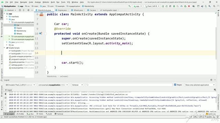The width and height of the screenshot is (220, 123).
Task: Hide the project panel with minus icon
Action: click(32, 10)
